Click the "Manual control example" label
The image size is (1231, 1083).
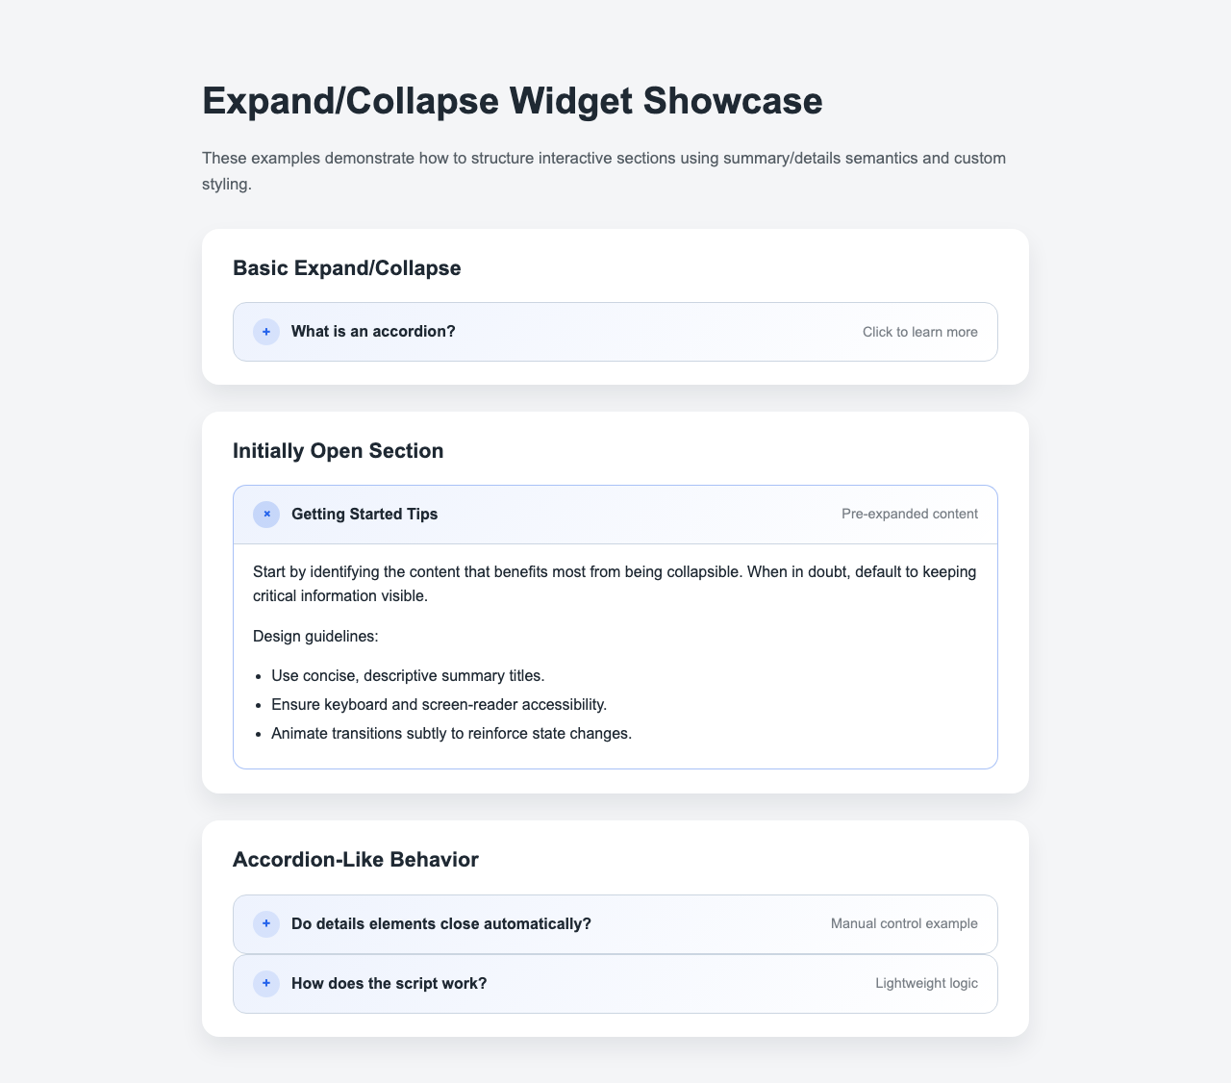coord(904,924)
